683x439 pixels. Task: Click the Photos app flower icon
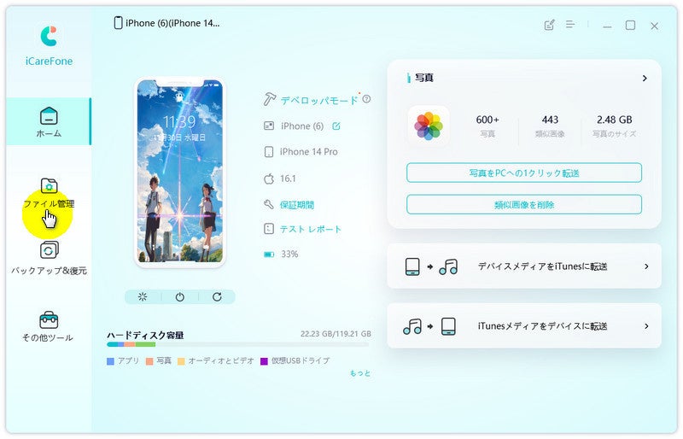click(x=429, y=126)
